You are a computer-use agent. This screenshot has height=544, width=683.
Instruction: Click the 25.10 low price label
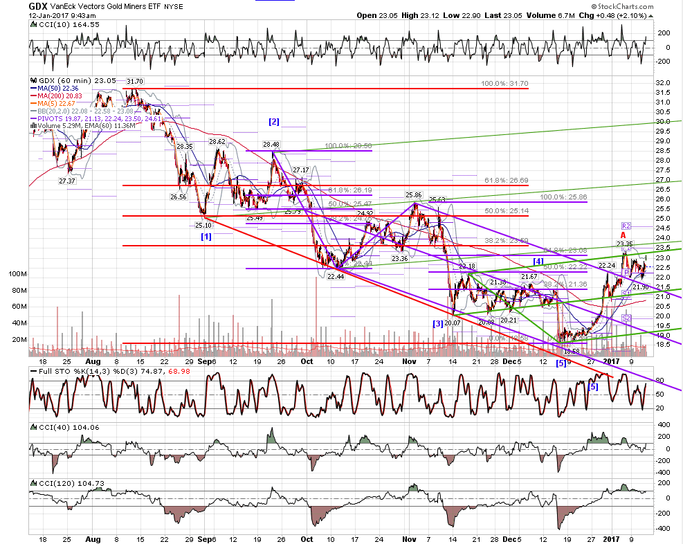tap(203, 225)
